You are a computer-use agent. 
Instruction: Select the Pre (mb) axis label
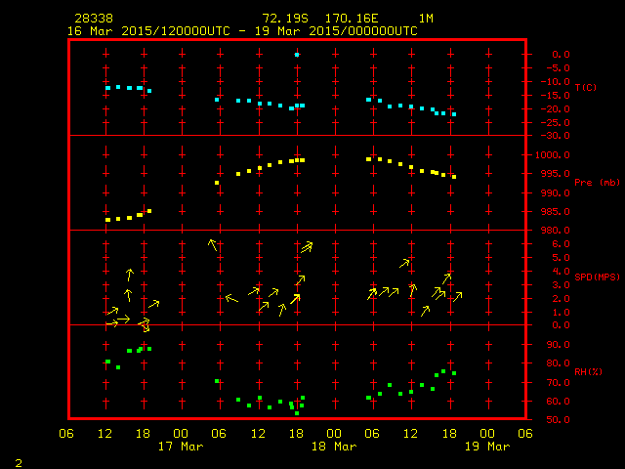point(597,183)
